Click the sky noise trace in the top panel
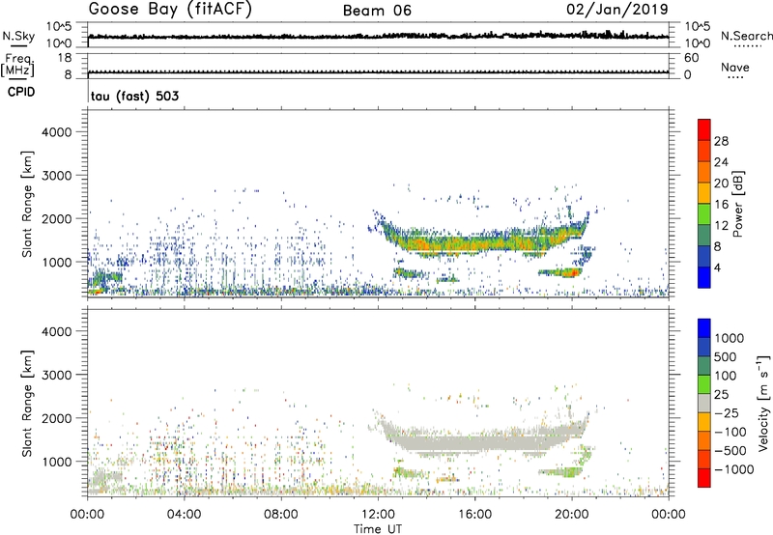 tap(378, 36)
